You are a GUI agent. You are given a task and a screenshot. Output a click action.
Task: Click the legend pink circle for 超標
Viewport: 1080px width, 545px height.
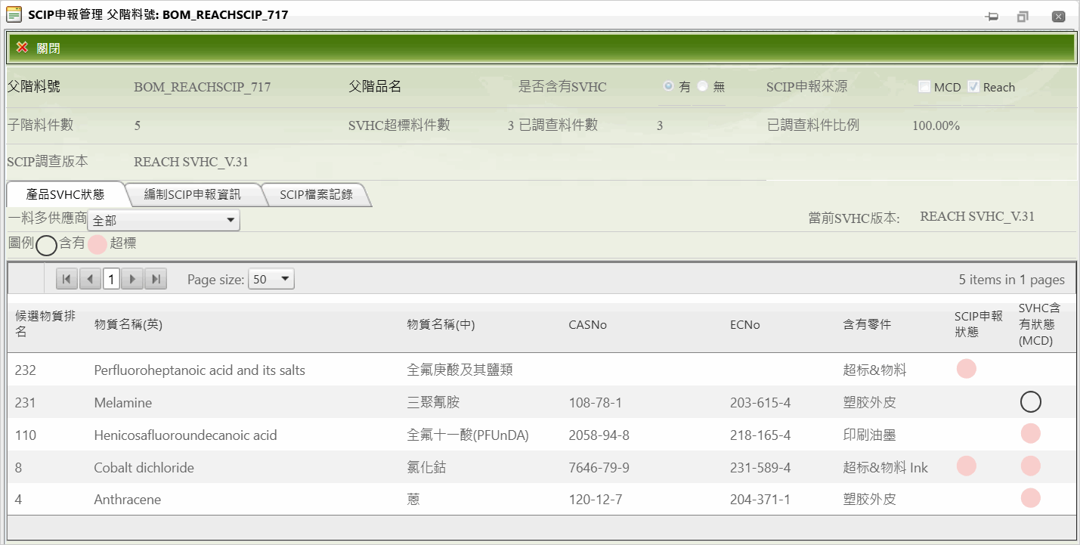[x=97, y=244]
